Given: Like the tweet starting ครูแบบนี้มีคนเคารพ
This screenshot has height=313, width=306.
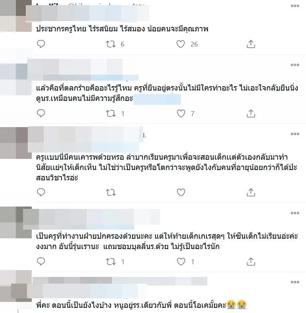Looking at the screenshot, I should coord(181,192).
